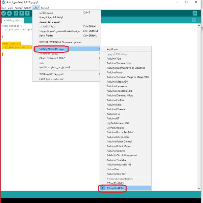Open the مساعدة (Help) menu

pos(45,8)
